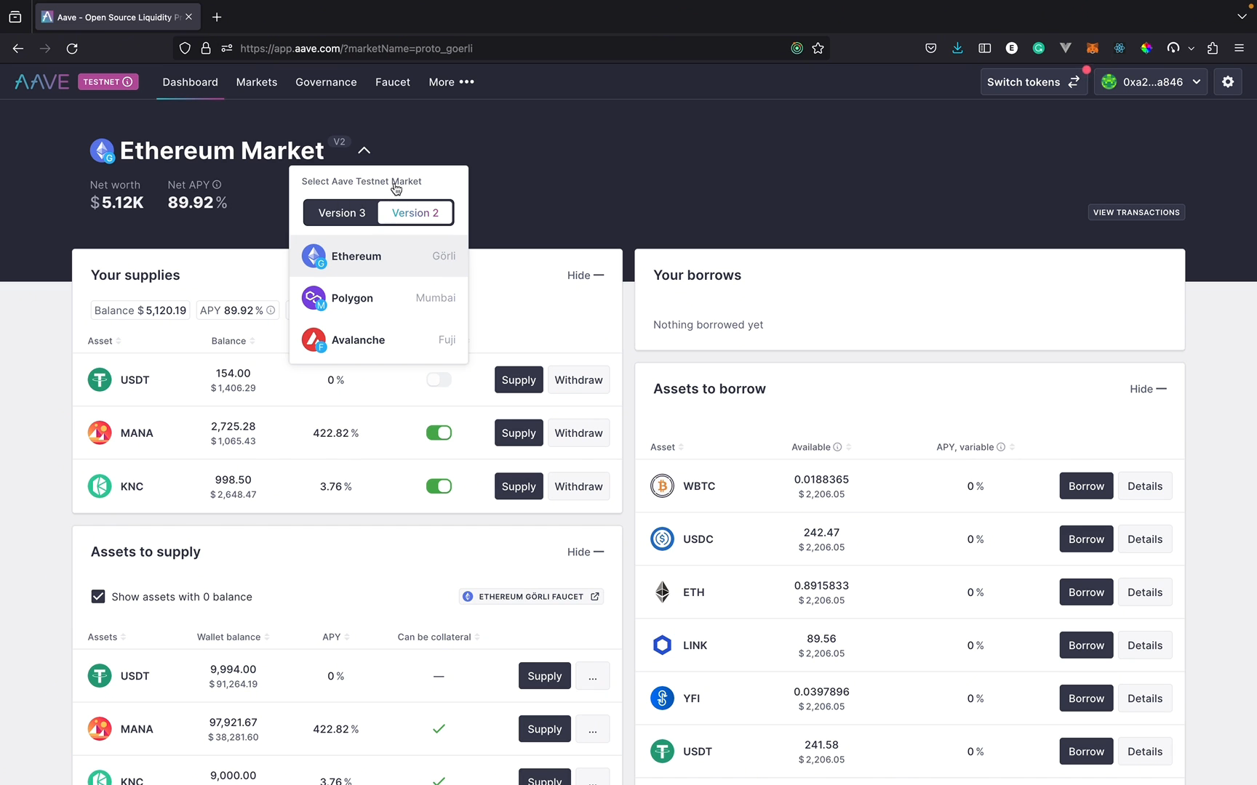Viewport: 1257px width, 785px height.
Task: Reload the browser page
Action: 72,49
